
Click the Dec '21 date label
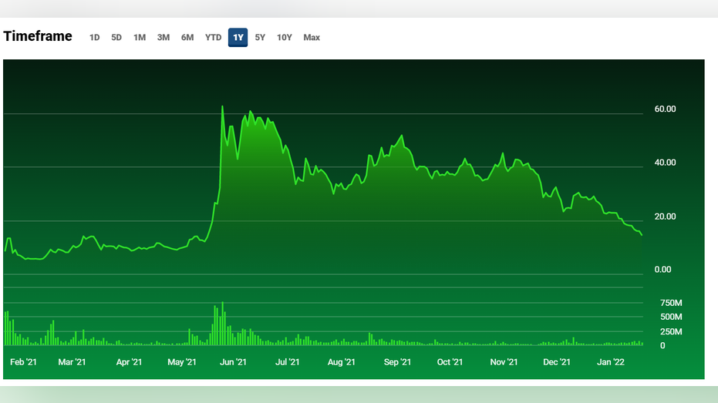557,362
